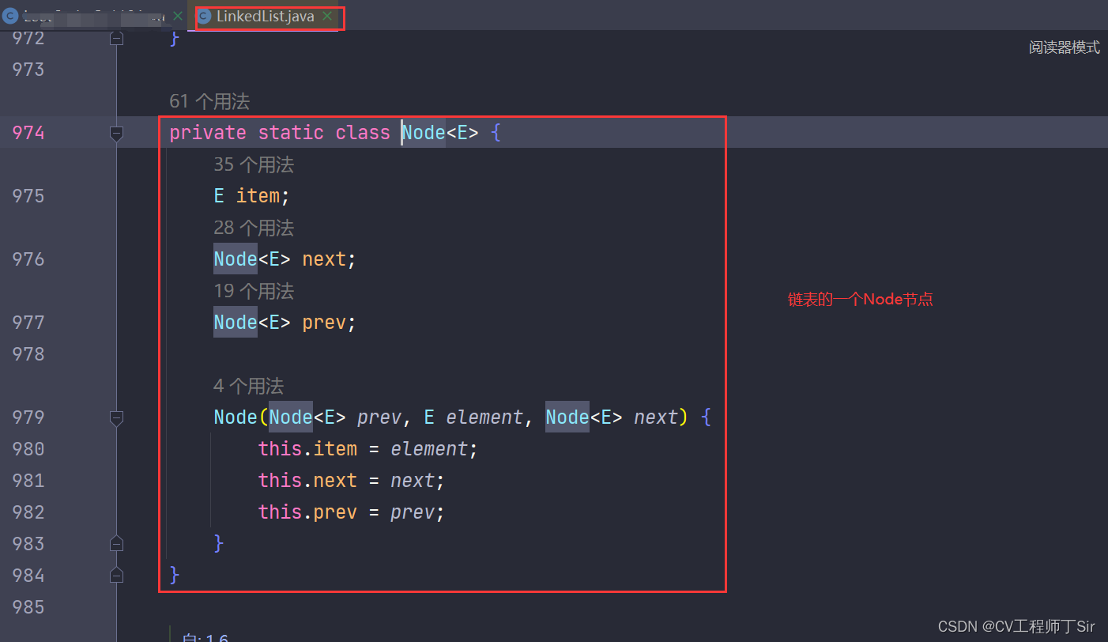Click the class icon on LinkedList.java tab

[x=204, y=16]
